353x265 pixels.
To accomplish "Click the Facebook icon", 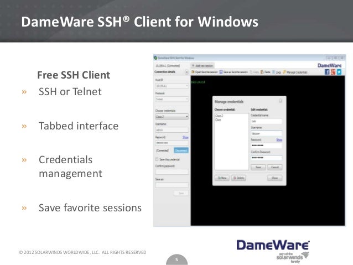I will coord(327,72).
